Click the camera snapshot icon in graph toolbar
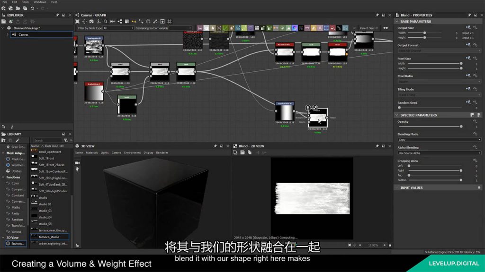This screenshot has height=272, width=485. (x=91, y=22)
